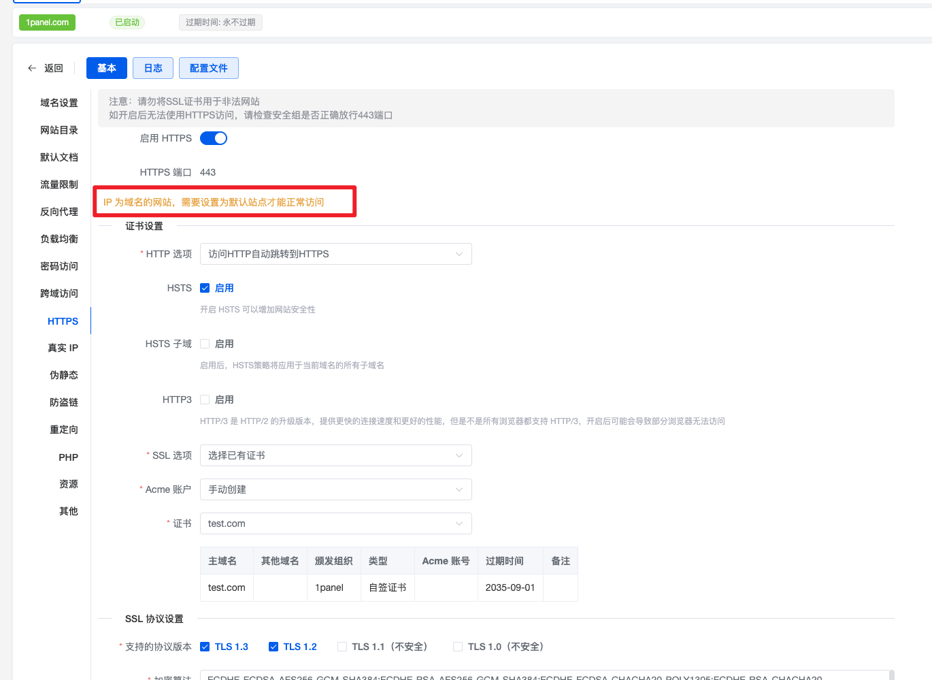Screen dimensions: 932x680
Task: Toggle the 启用 HTTPS switch off
Action: point(214,138)
